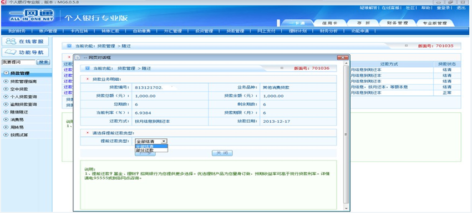Click the 还款方式 column header

point(389,64)
